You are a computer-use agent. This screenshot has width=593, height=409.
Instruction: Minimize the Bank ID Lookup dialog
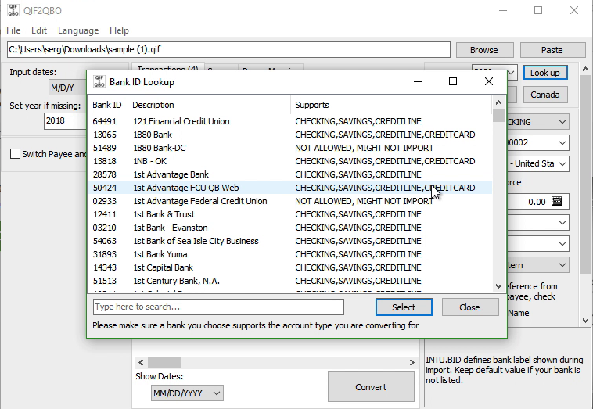point(418,81)
